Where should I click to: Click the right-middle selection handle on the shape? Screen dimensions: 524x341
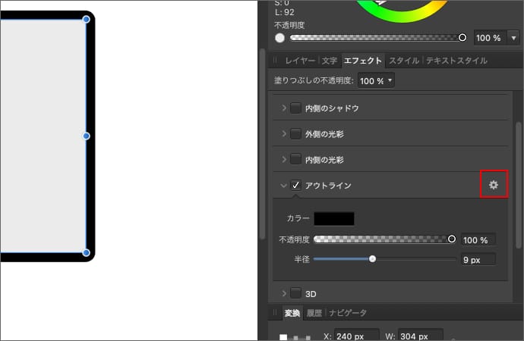pos(86,136)
